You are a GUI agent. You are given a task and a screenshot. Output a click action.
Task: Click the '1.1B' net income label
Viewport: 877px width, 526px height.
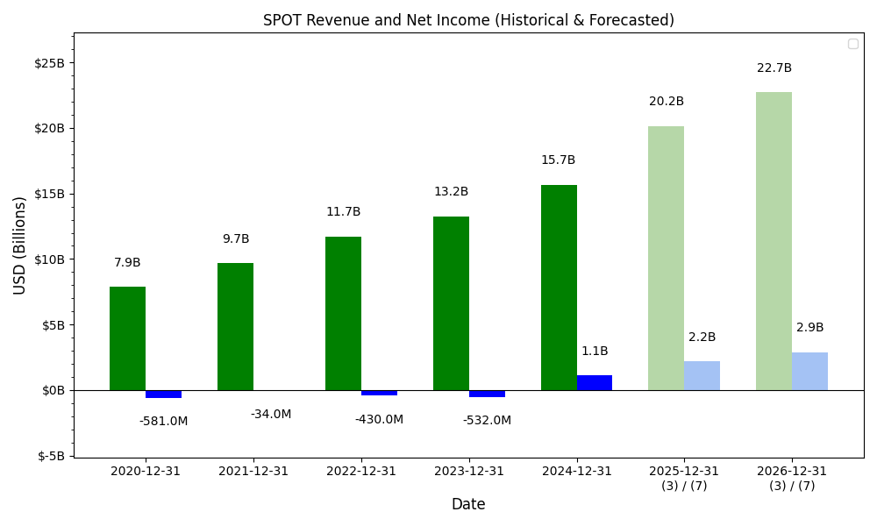coord(595,351)
